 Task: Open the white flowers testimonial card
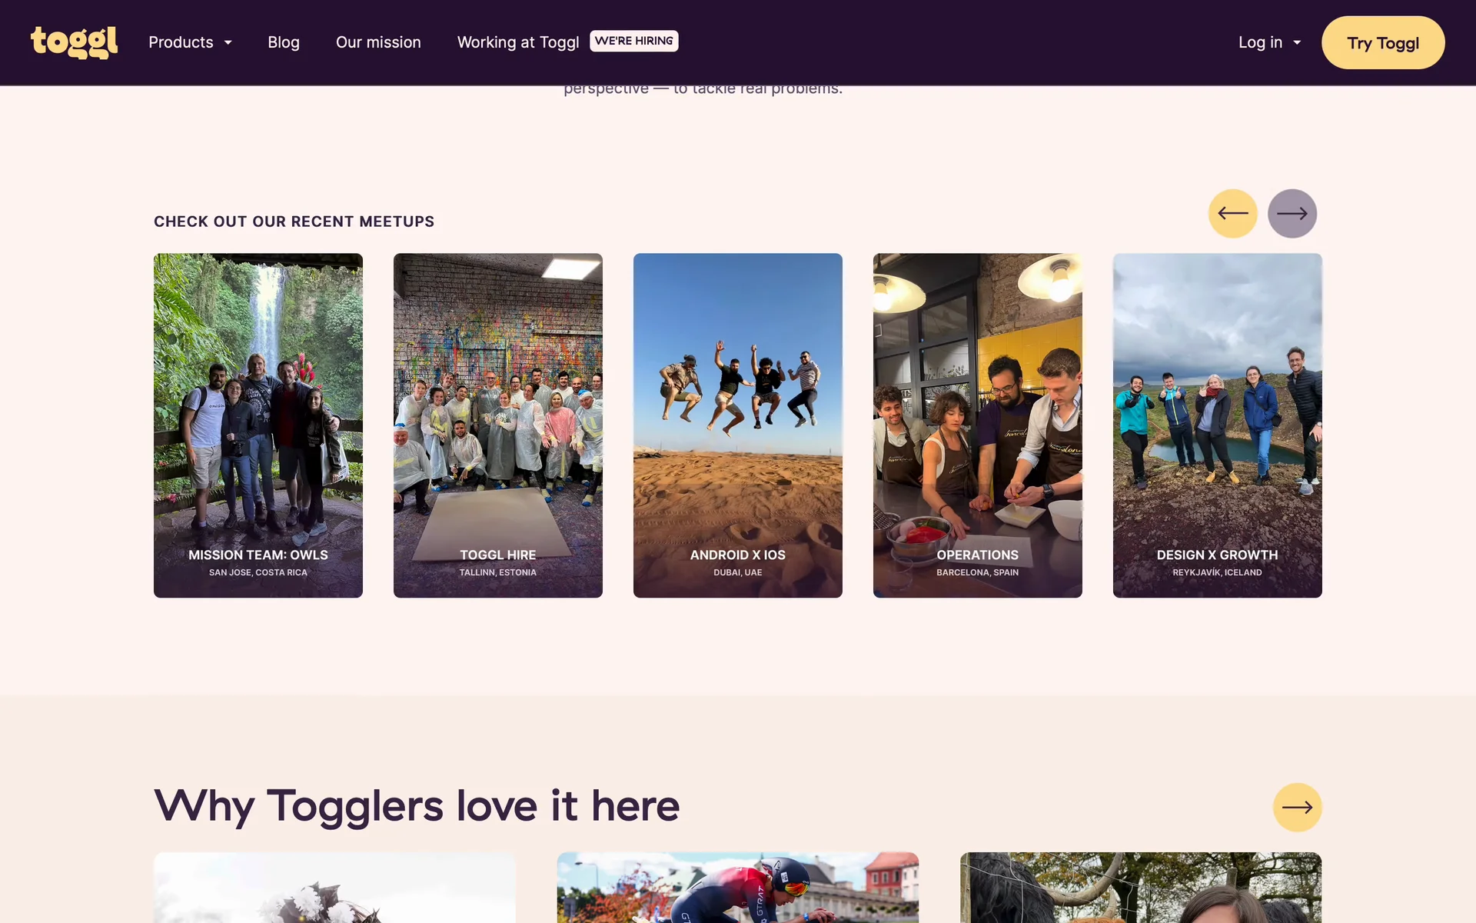pos(334,887)
